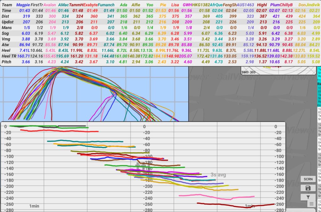Select the Magpie team column header
The image size is (321, 212).
(23, 5)
